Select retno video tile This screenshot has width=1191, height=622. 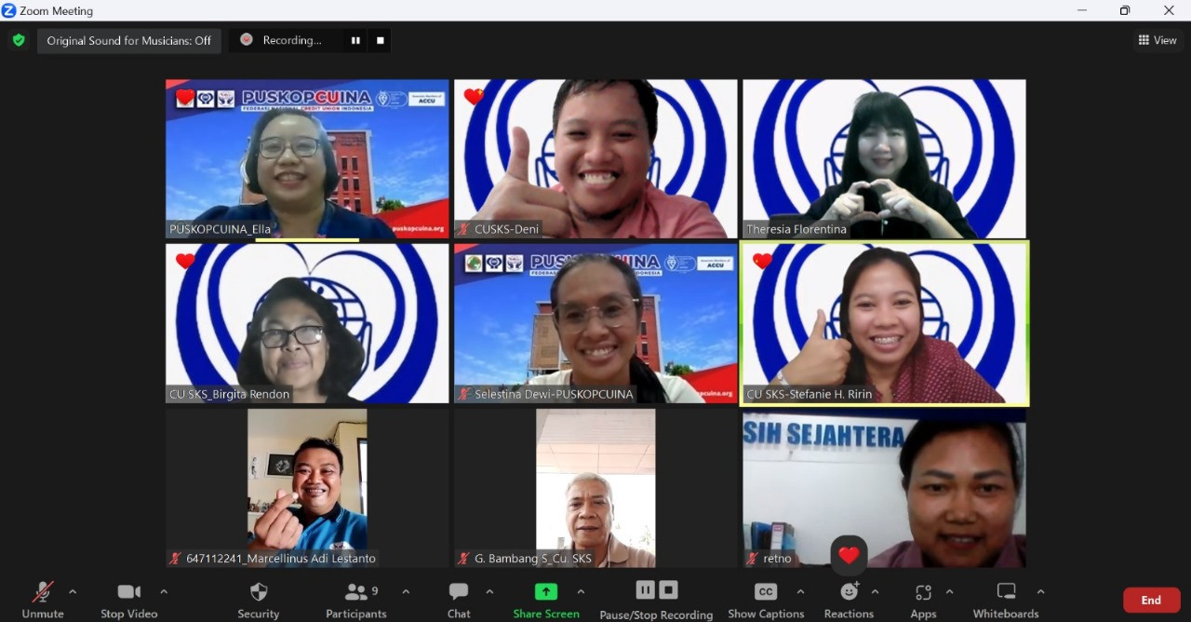tap(884, 488)
